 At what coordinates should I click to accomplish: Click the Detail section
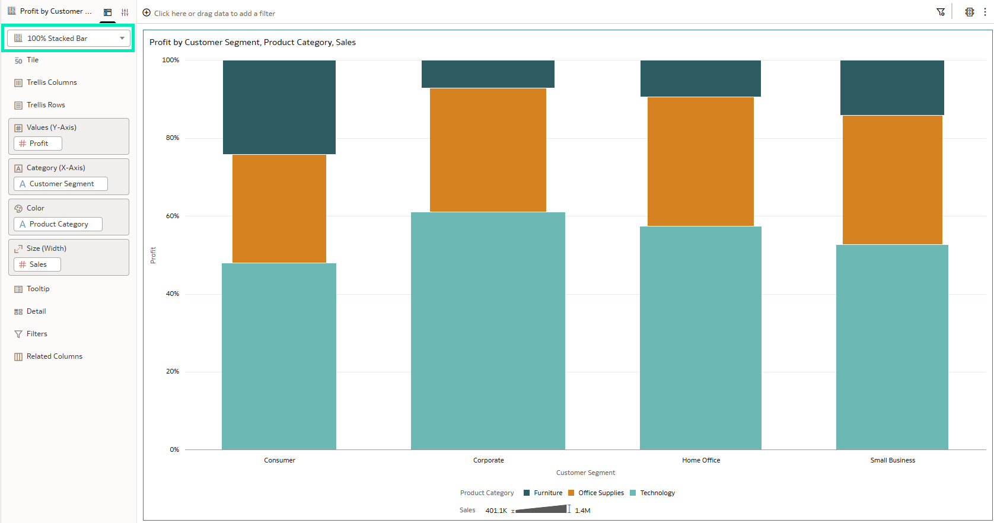(x=36, y=311)
